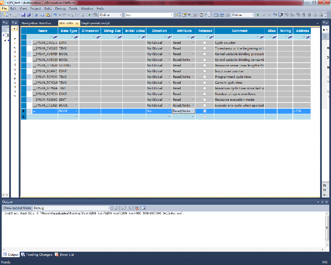This screenshot has height=265, width=331.
Task: Enable Retained for Programmed cycle time row
Action: coord(205,77)
